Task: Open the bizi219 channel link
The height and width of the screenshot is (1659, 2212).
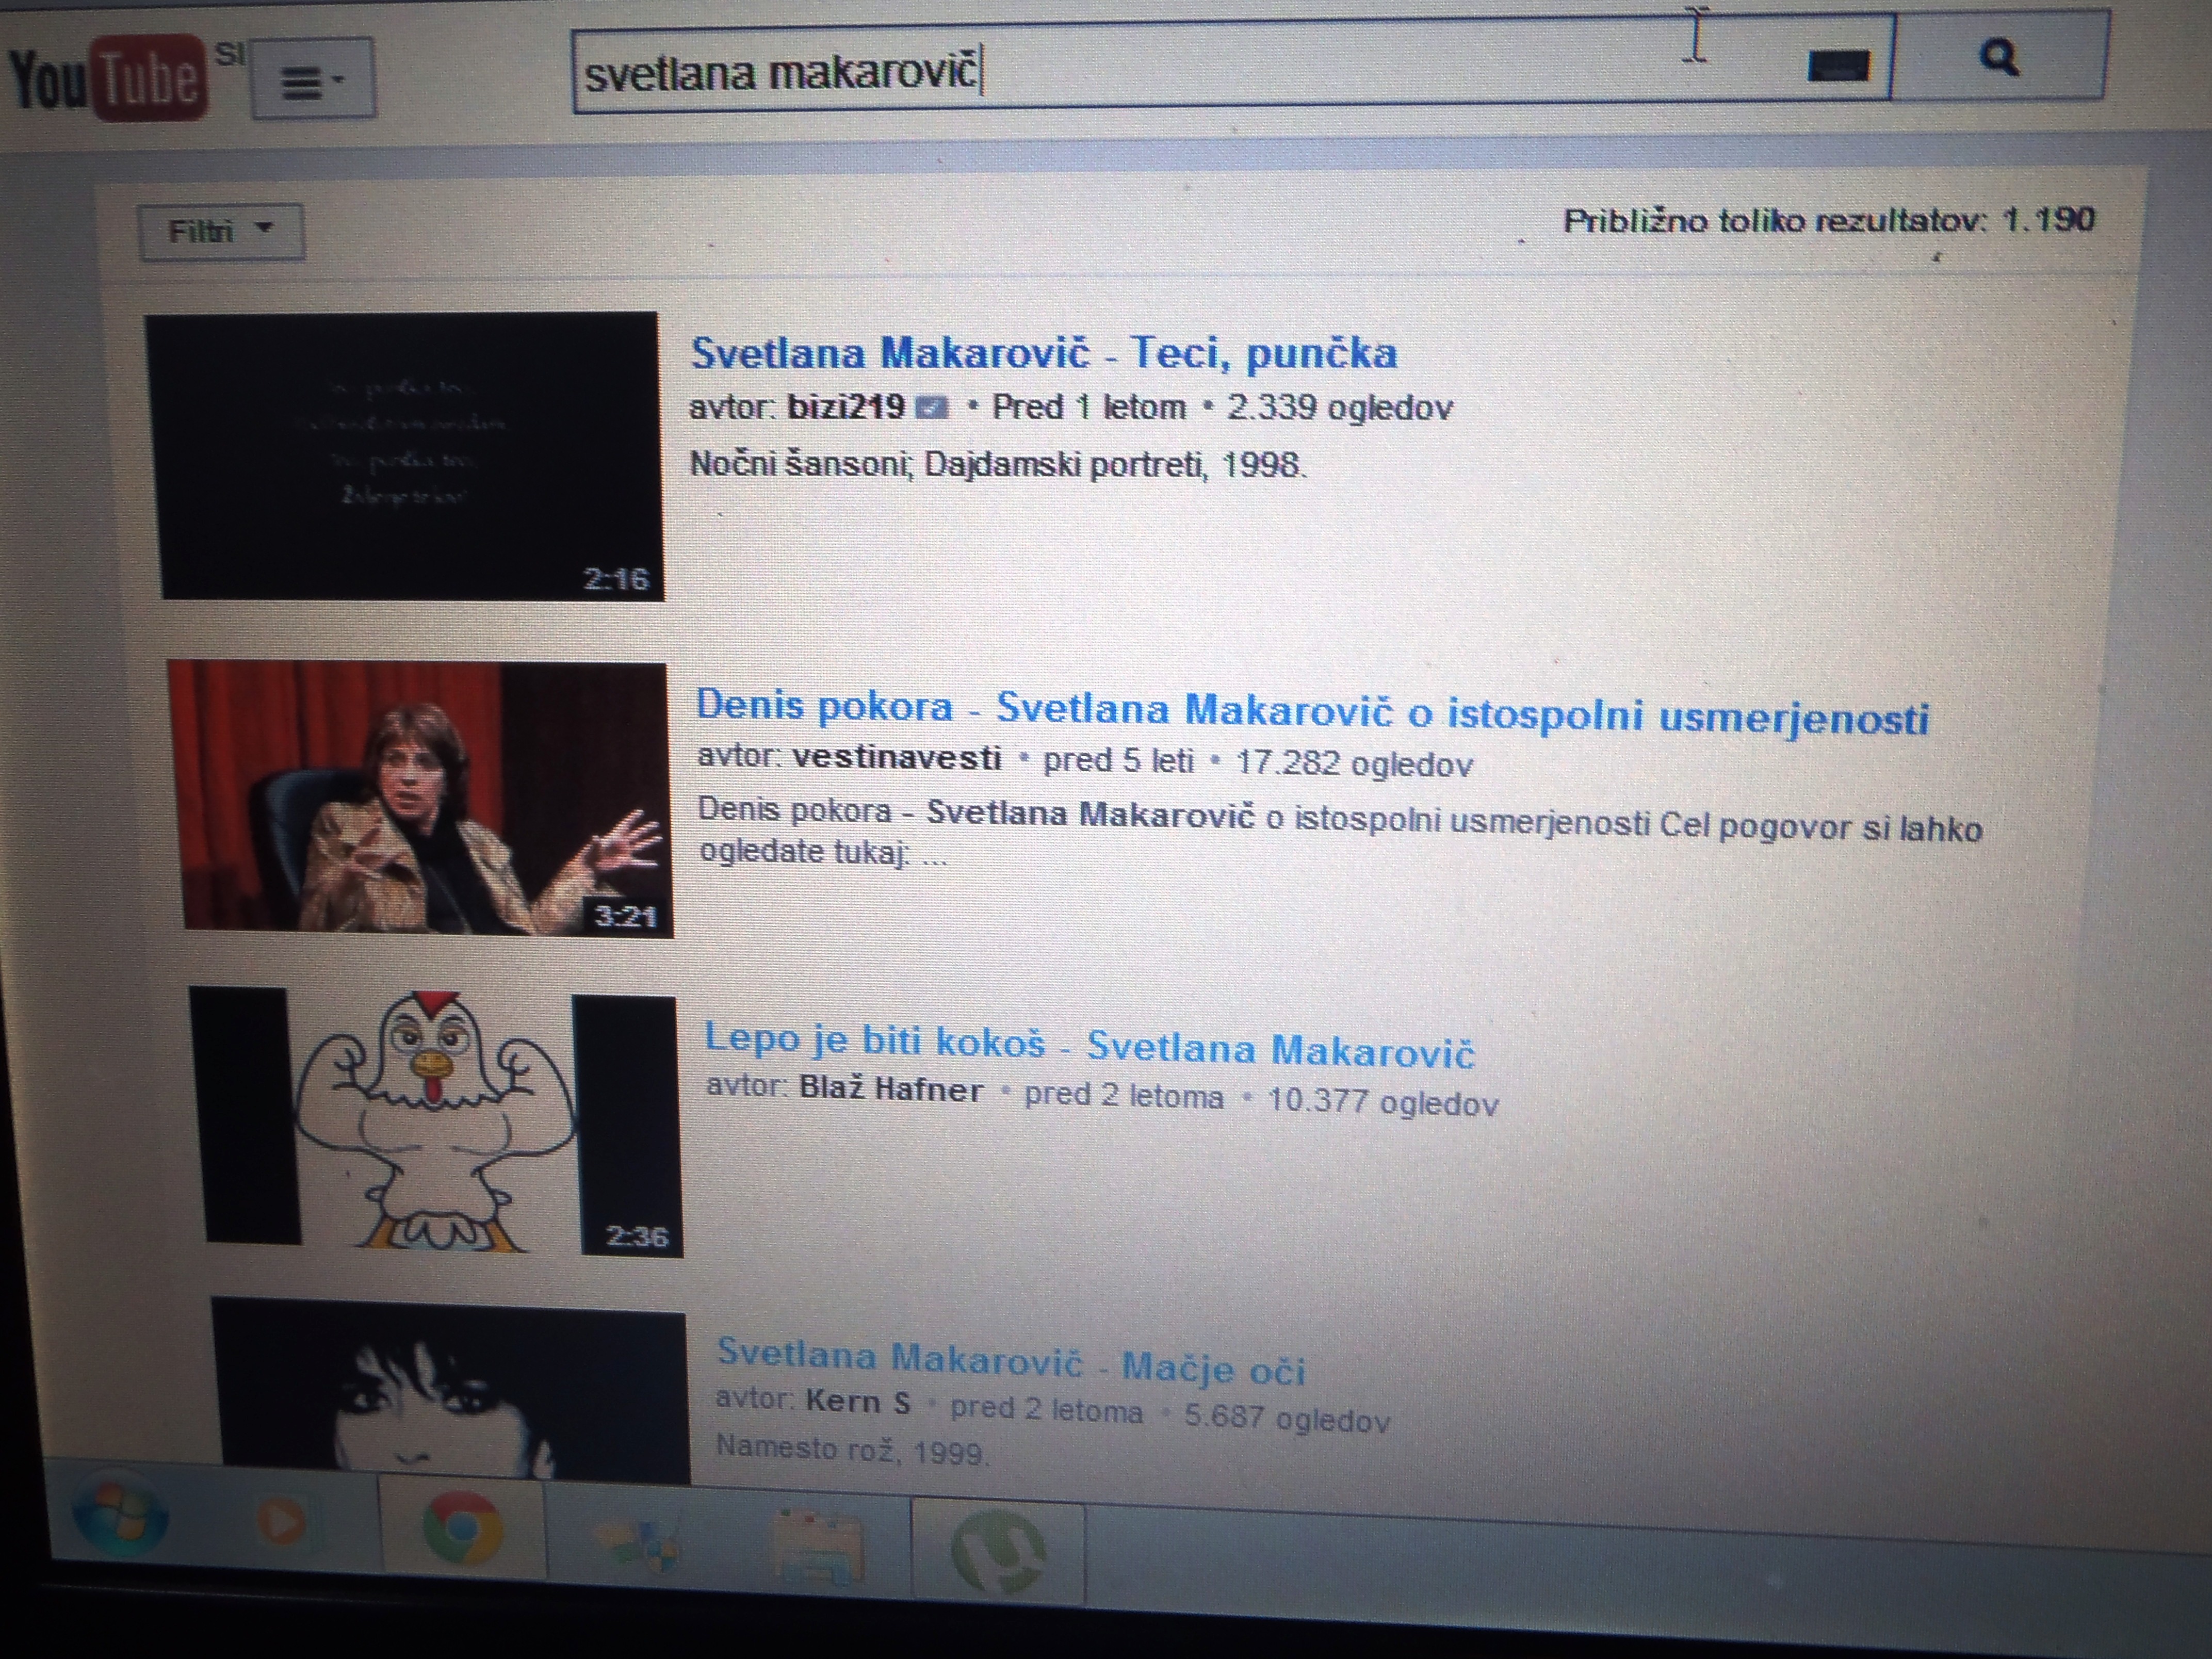Action: [846, 407]
